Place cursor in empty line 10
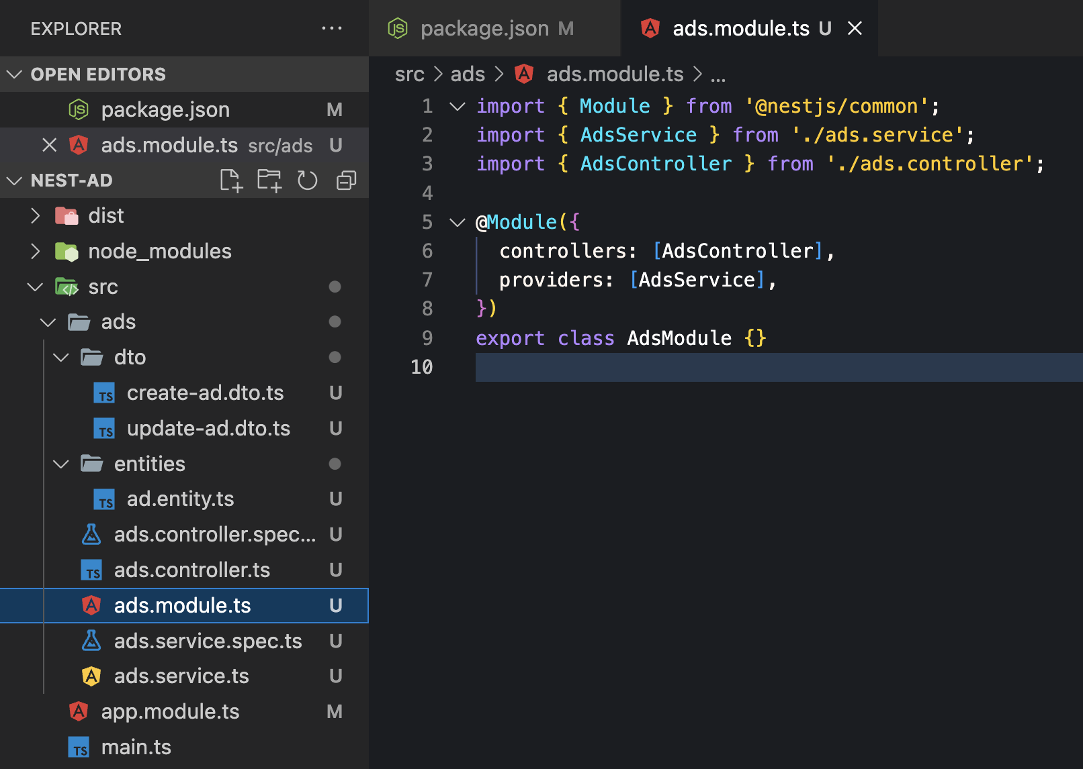This screenshot has height=769, width=1083. [779, 367]
